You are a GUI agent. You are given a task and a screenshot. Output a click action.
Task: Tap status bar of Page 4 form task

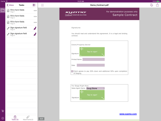(x=35, y=22)
